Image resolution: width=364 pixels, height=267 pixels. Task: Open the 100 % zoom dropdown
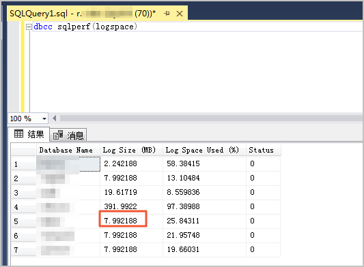44,119
